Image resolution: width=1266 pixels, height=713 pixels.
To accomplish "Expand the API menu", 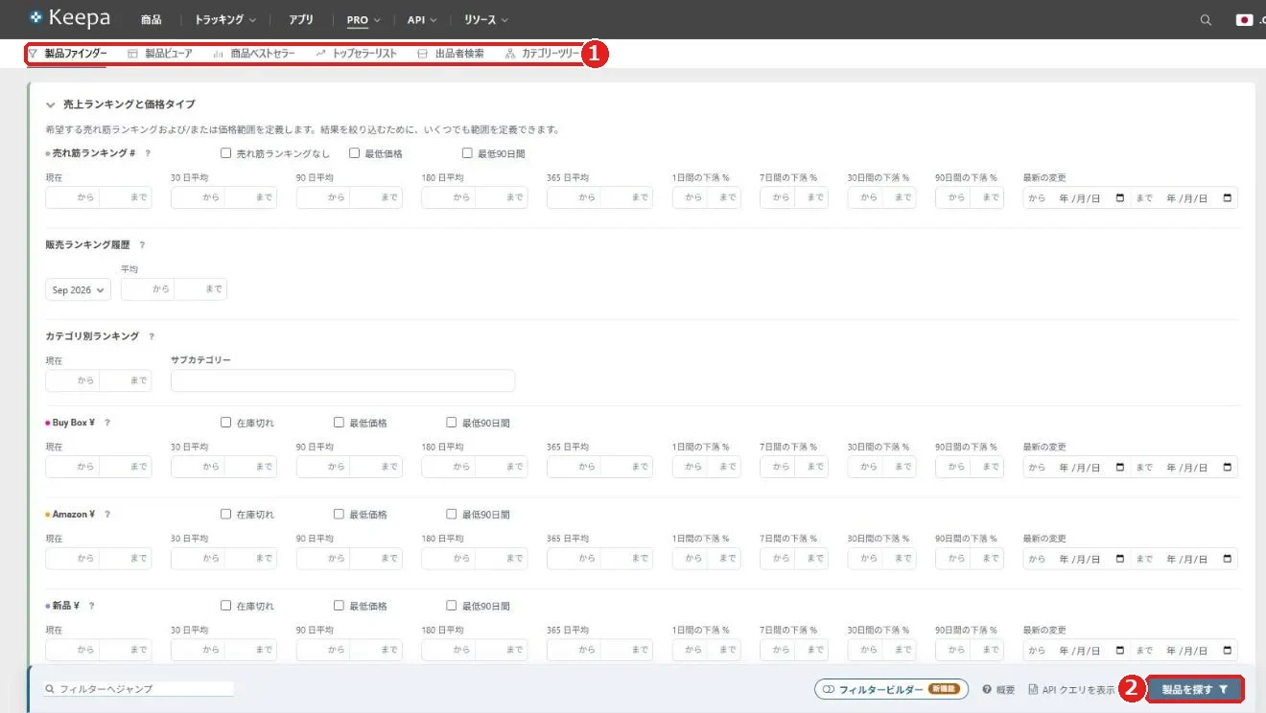I will 422,19.
